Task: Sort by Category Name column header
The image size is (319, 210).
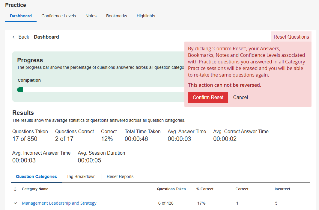Action: click(x=35, y=189)
